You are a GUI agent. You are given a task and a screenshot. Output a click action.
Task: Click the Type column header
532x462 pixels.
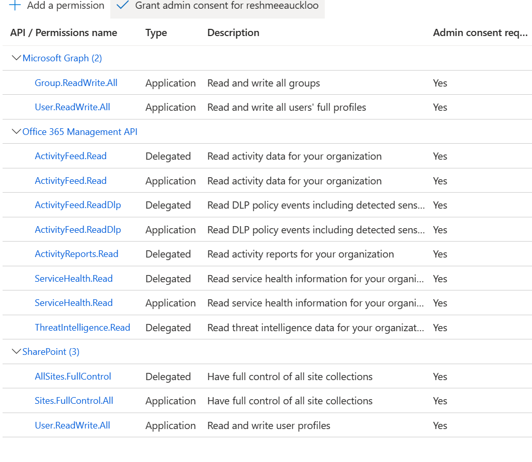pyautogui.click(x=156, y=33)
